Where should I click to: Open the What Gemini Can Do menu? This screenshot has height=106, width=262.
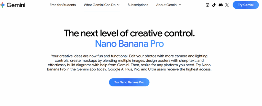(x=100, y=5)
